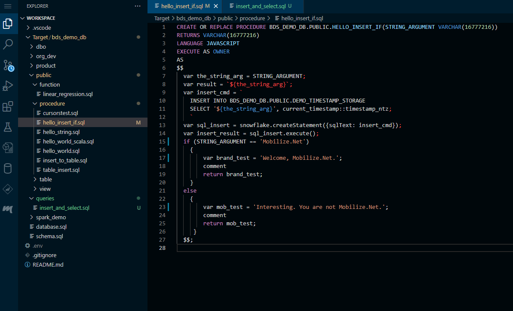Close the hello_insert_if.sql tab
Screen dimensions: 513x311
click(x=216, y=6)
